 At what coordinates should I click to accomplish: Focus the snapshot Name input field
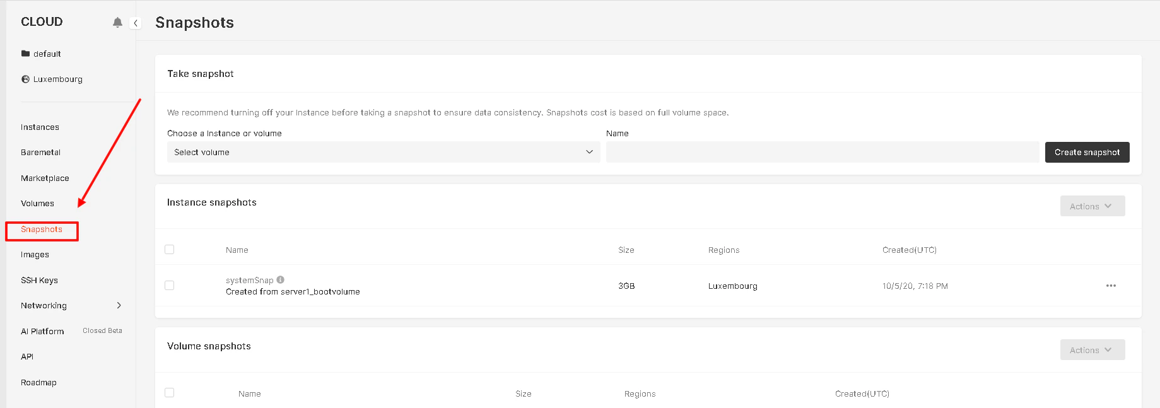pyautogui.click(x=823, y=152)
